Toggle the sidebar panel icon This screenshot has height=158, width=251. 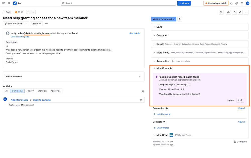pos(4,3)
